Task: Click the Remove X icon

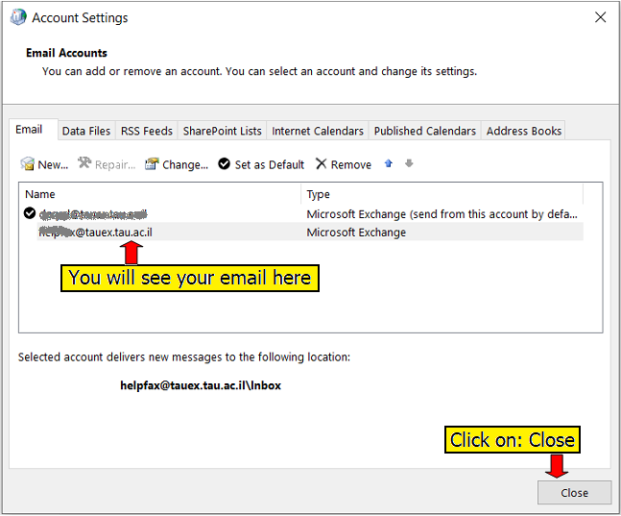Action: click(x=322, y=163)
